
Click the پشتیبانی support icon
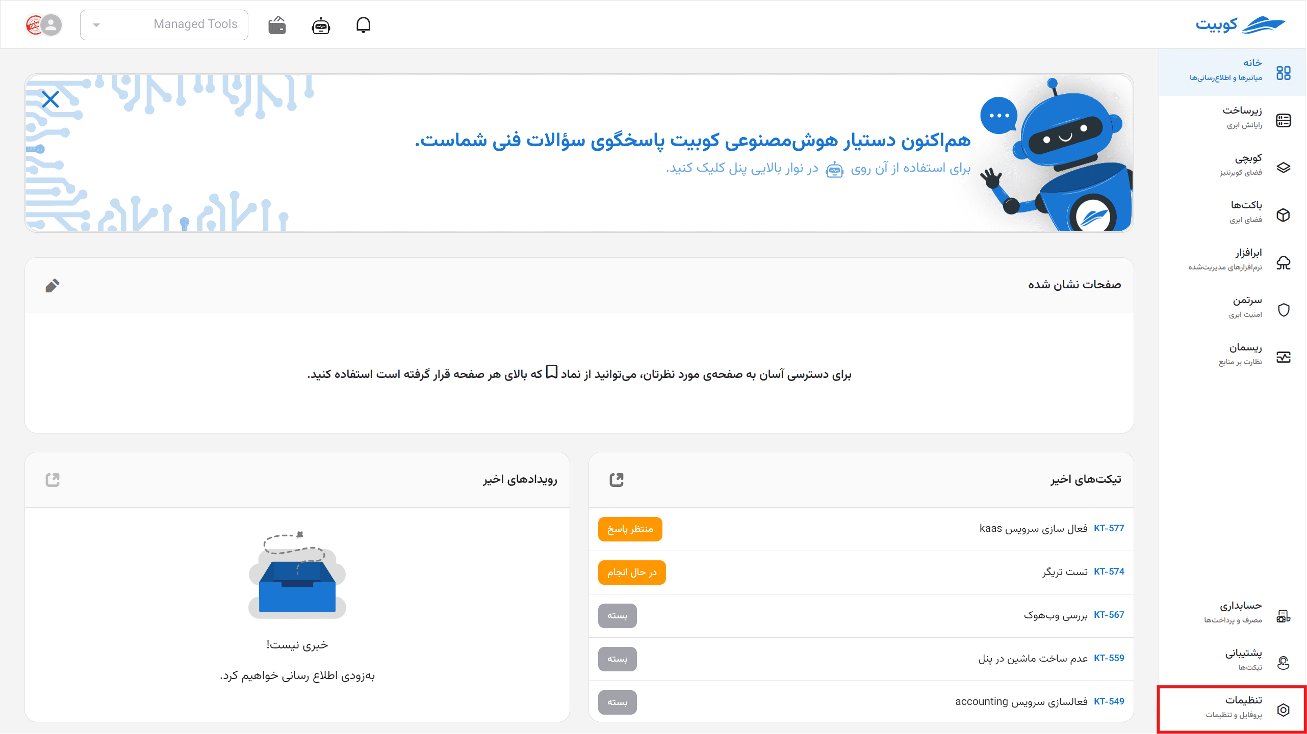1284,663
